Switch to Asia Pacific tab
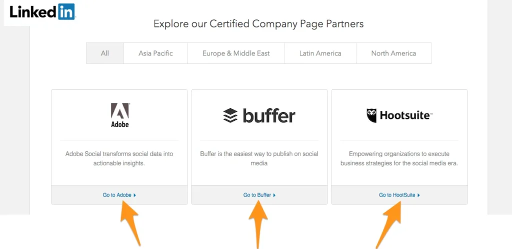The image size is (512, 249). (155, 53)
